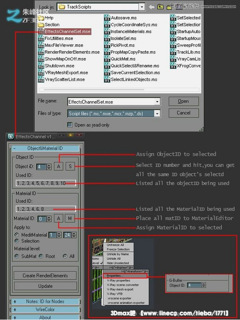Click the Object ID value field

(x=42, y=167)
